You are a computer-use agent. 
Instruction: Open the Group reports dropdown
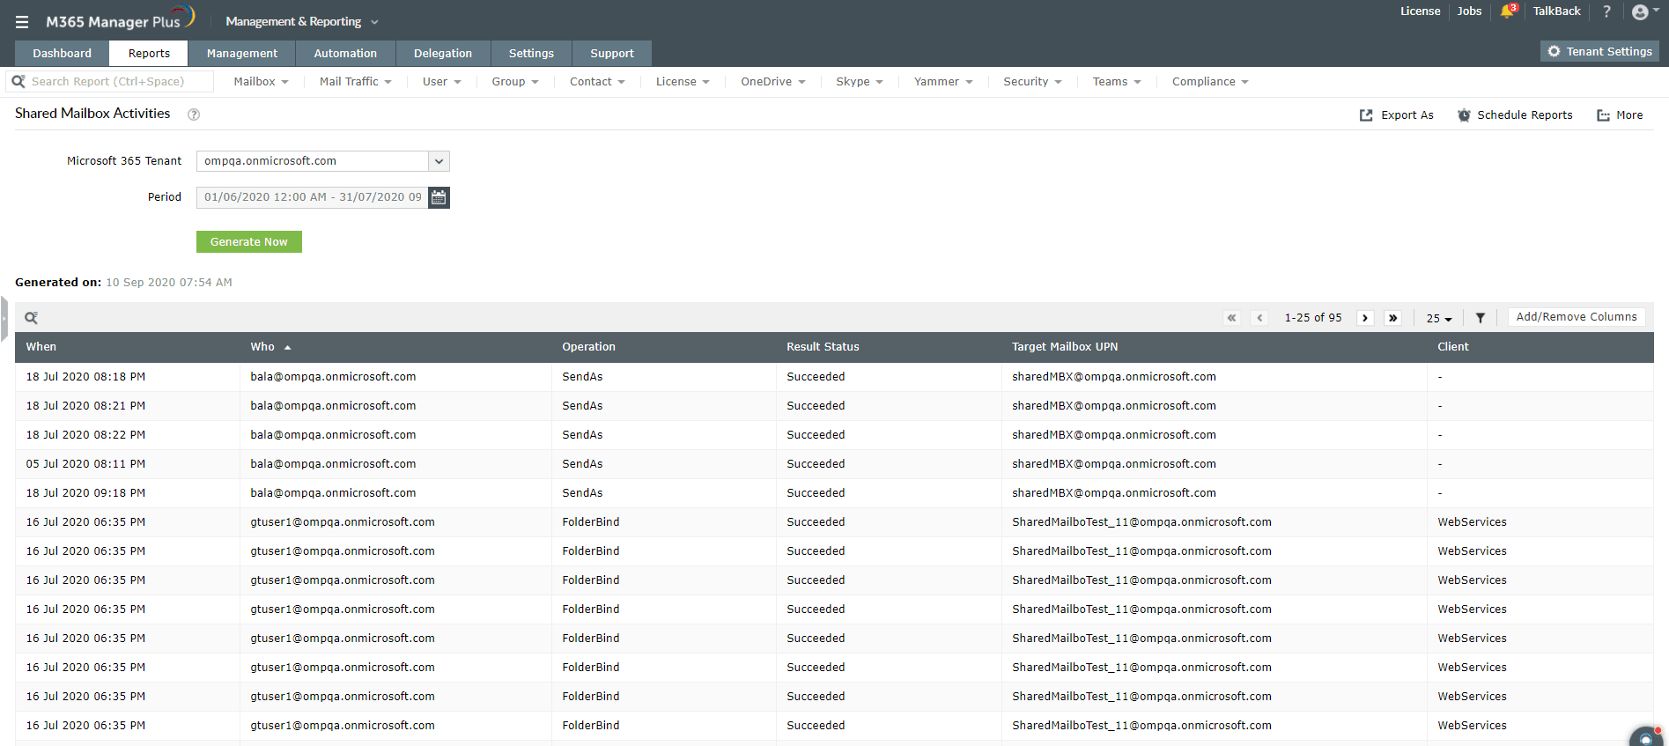point(515,82)
